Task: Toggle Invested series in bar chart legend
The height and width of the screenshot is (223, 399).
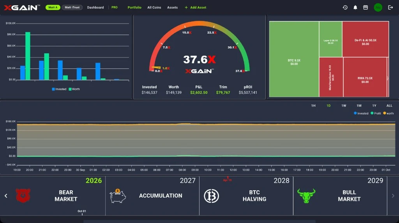Action: coord(59,89)
